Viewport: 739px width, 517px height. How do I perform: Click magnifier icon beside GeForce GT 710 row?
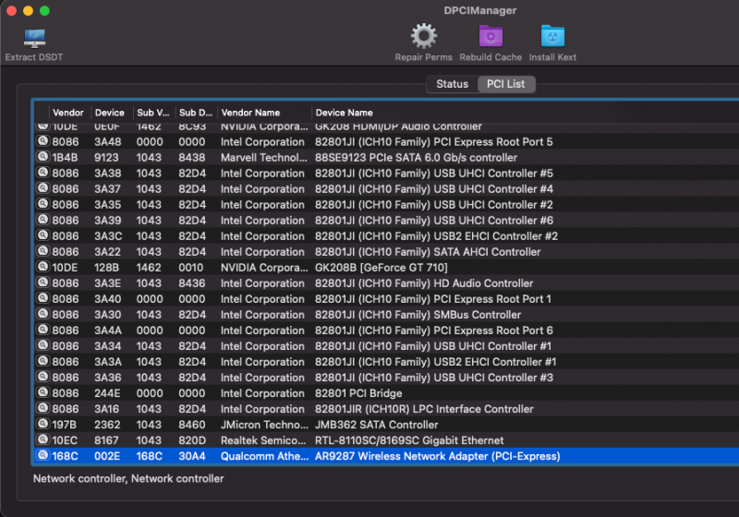coord(42,268)
